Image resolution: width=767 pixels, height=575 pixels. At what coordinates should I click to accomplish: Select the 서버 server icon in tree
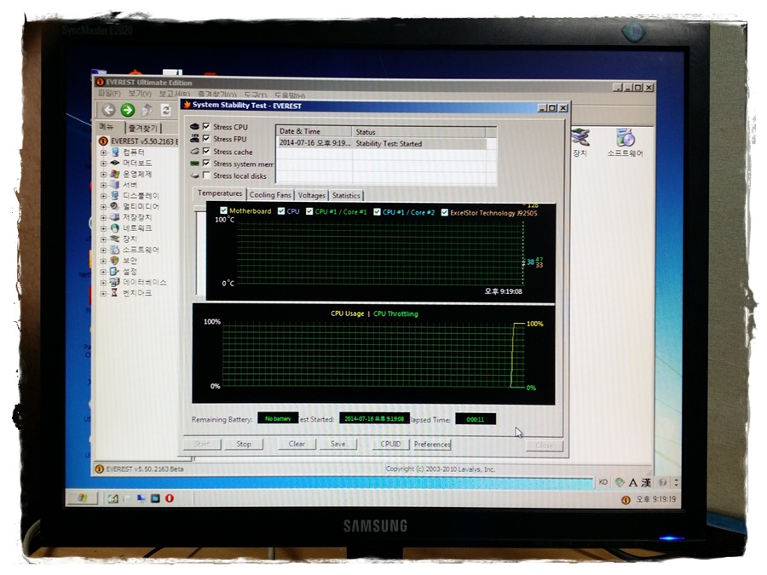pos(115,184)
